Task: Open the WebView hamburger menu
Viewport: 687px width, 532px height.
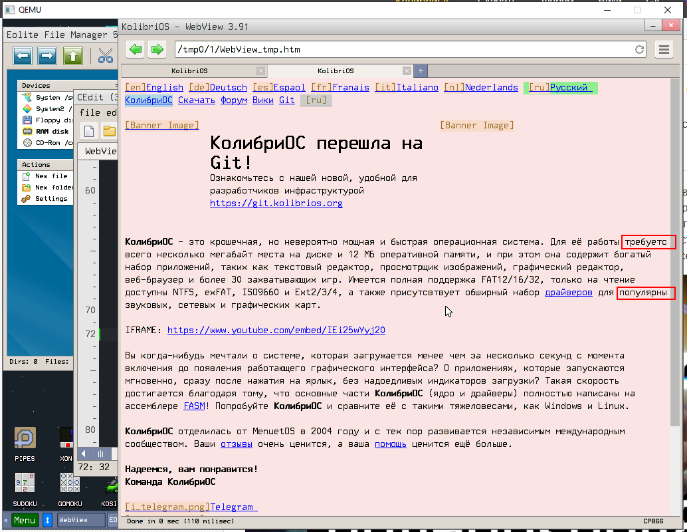Action: [663, 49]
